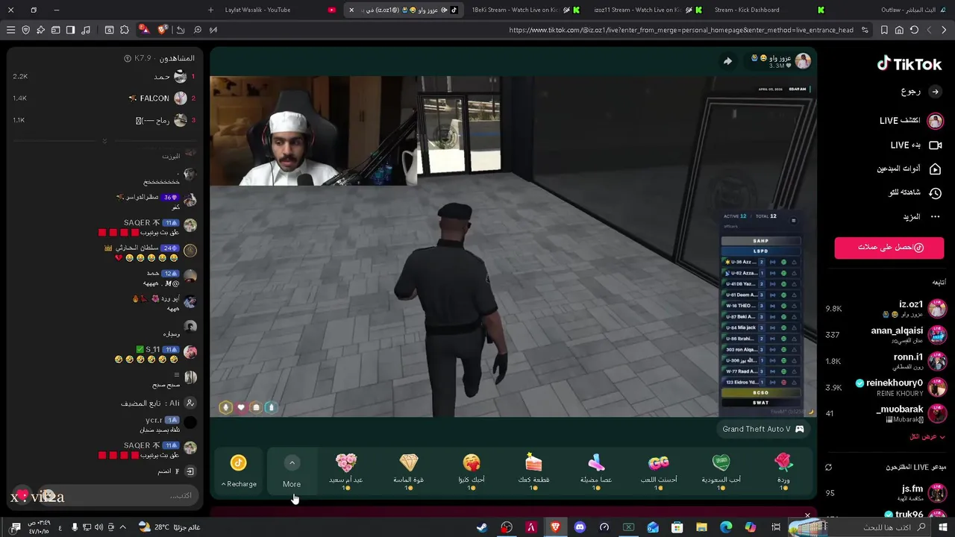Viewport: 955px width, 537px height.
Task: Send the قطعة كعك cake gift
Action: (x=533, y=471)
